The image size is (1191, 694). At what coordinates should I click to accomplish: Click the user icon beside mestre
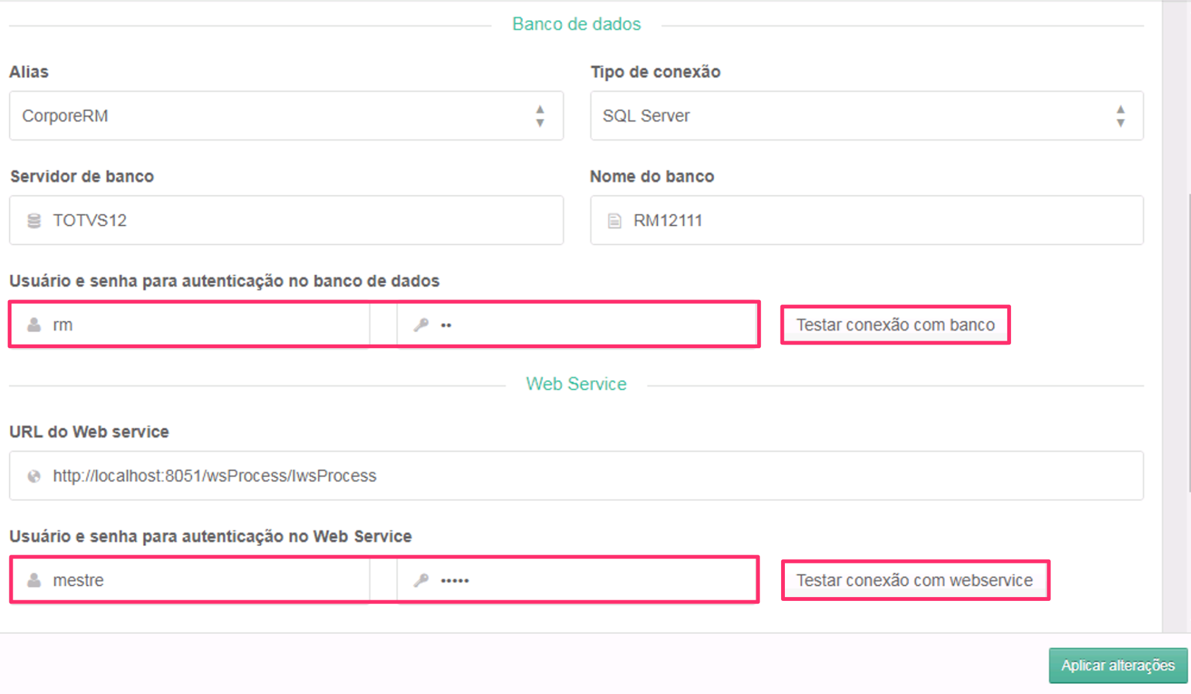pos(34,580)
